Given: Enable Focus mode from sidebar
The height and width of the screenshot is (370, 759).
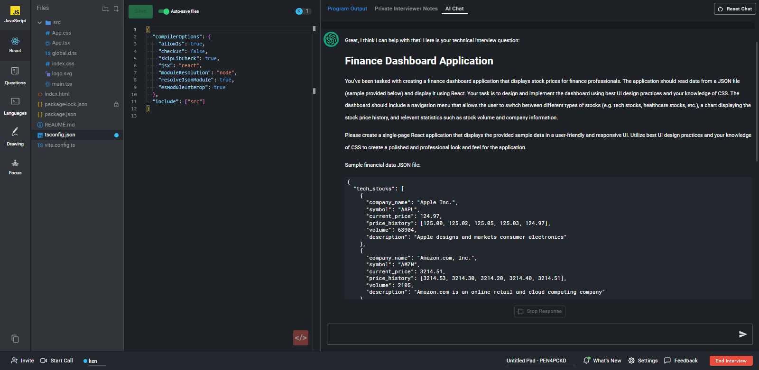Looking at the screenshot, I should [15, 167].
